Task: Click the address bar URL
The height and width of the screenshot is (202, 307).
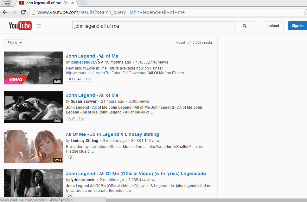Action: point(111,12)
